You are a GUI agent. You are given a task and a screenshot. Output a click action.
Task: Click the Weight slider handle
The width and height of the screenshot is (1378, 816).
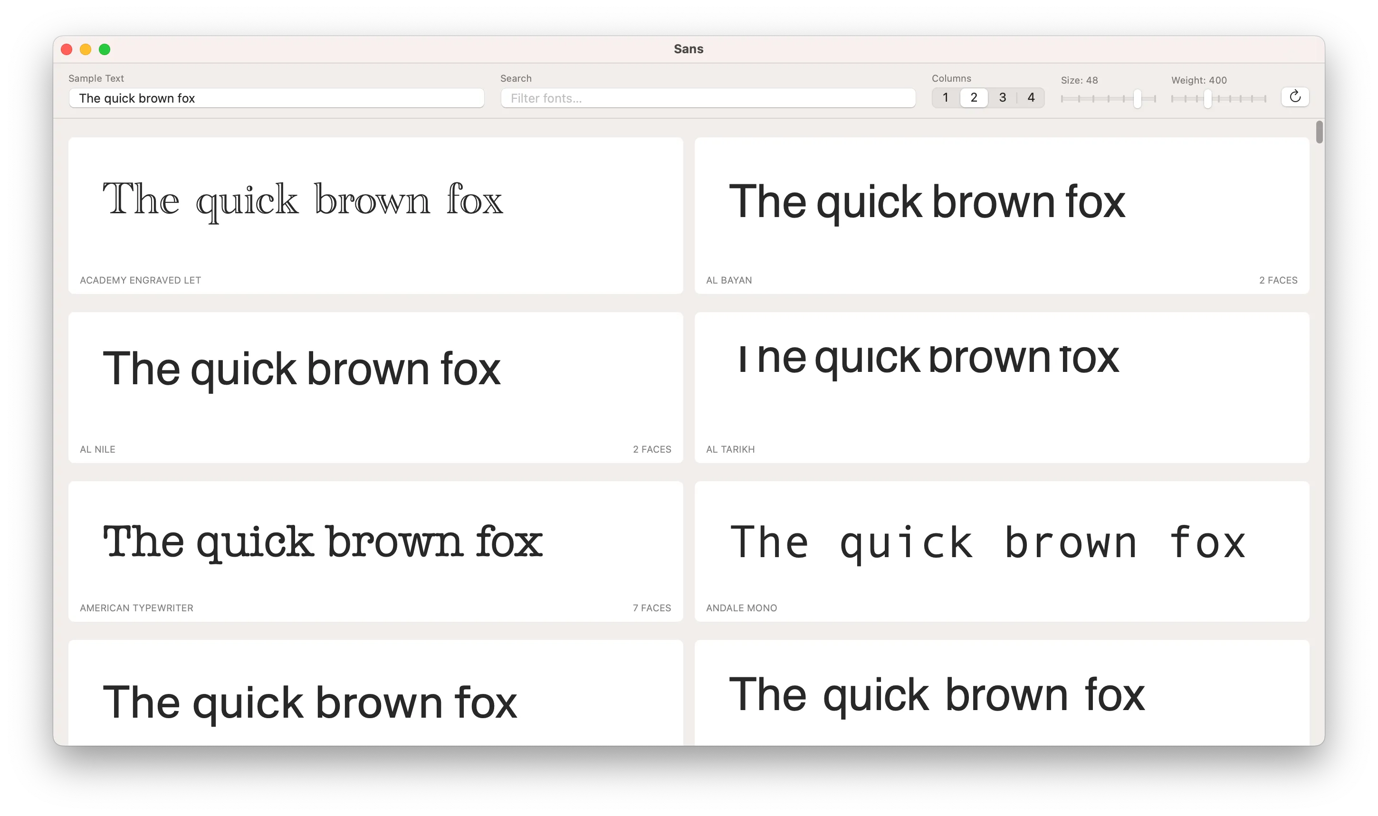pos(1207,99)
